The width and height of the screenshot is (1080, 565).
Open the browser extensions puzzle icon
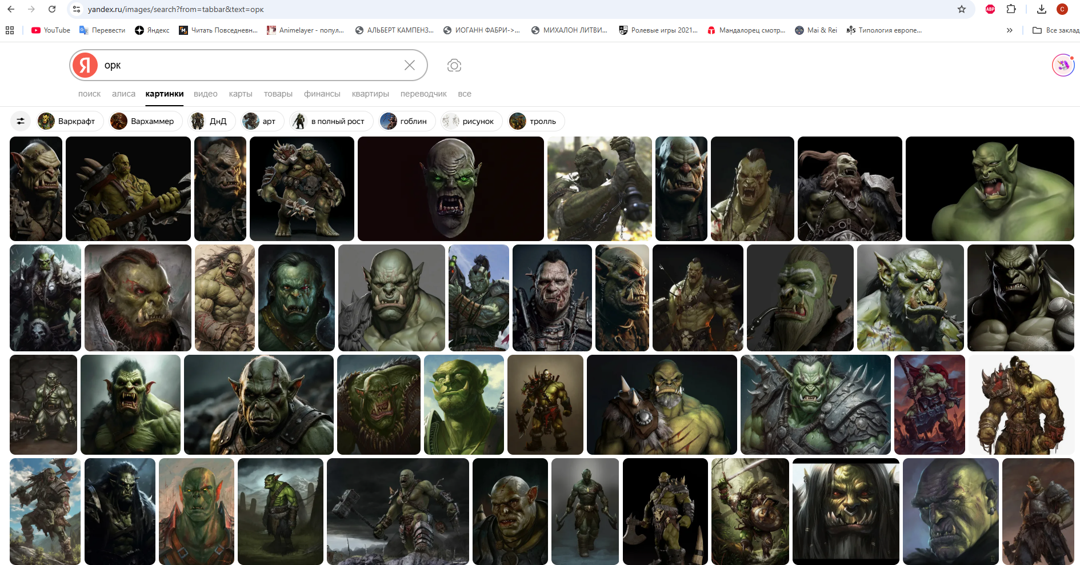point(1011,9)
